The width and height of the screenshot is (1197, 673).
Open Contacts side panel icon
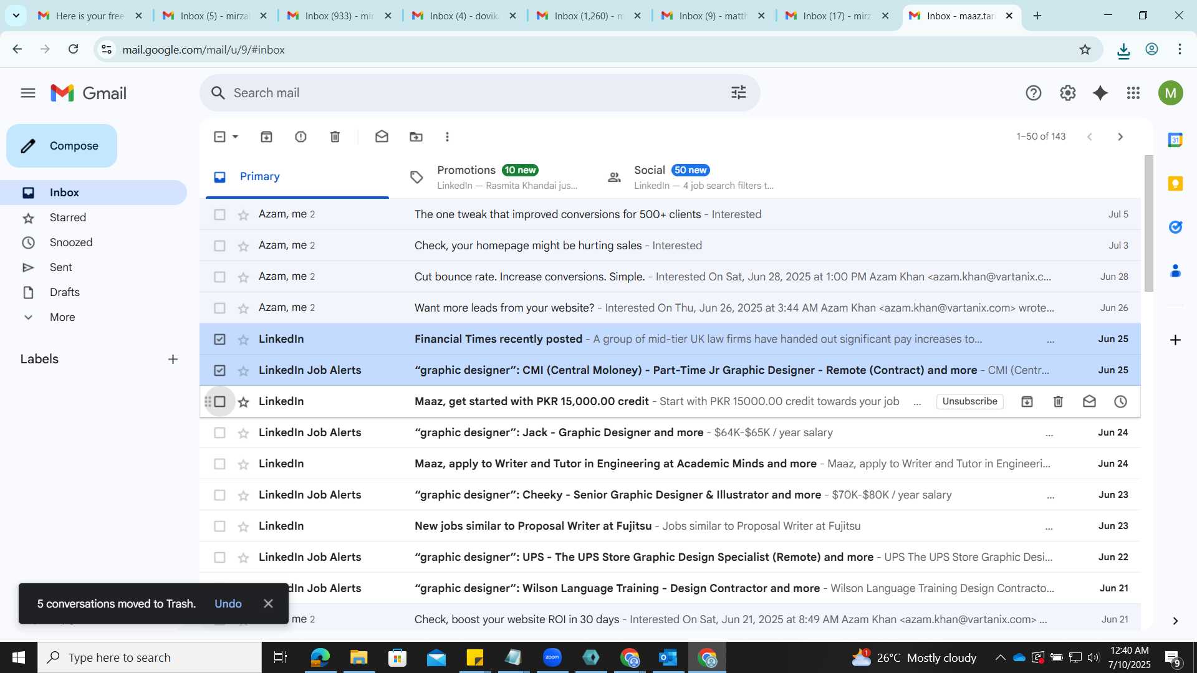coord(1175,270)
